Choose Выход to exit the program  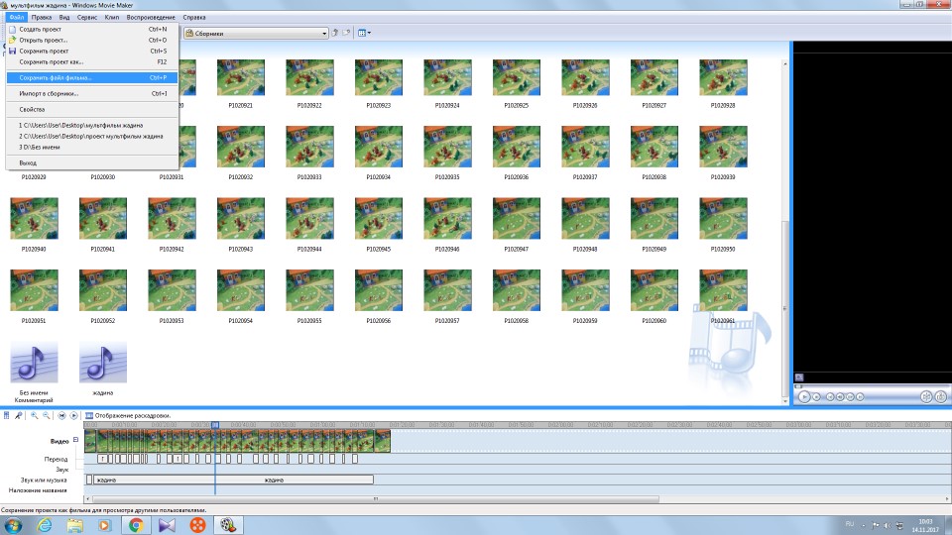pyautogui.click(x=91, y=162)
